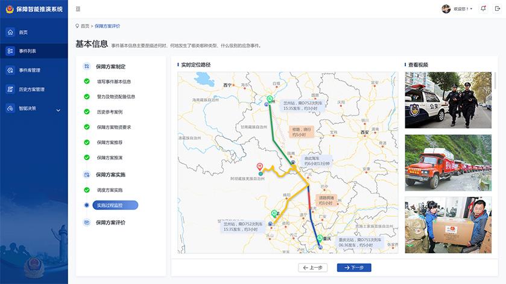This screenshot has width=506, height=284.
Task: Open the red trucks convoy video thumbnail
Action: (448, 162)
